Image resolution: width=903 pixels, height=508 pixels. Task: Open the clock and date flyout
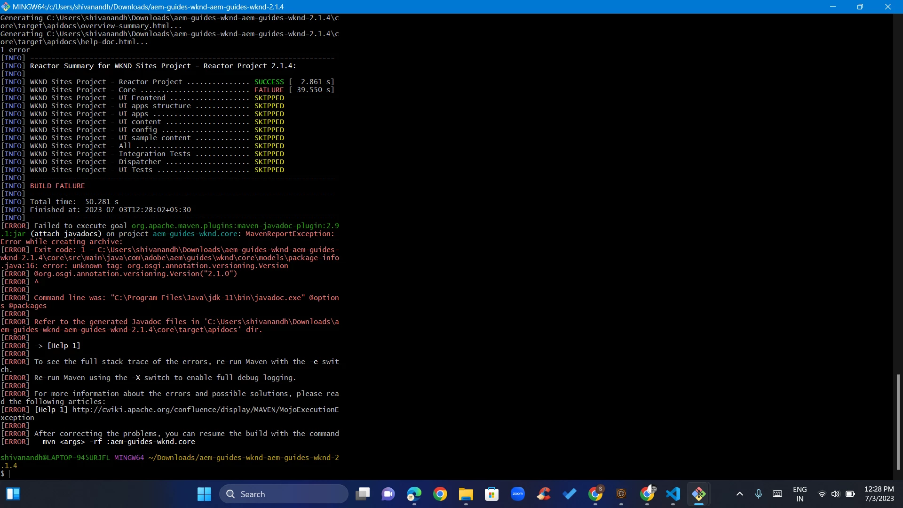pyautogui.click(x=879, y=494)
